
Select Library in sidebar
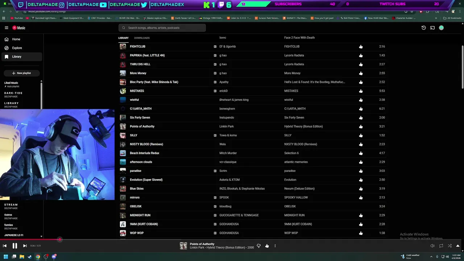[x=21, y=57]
